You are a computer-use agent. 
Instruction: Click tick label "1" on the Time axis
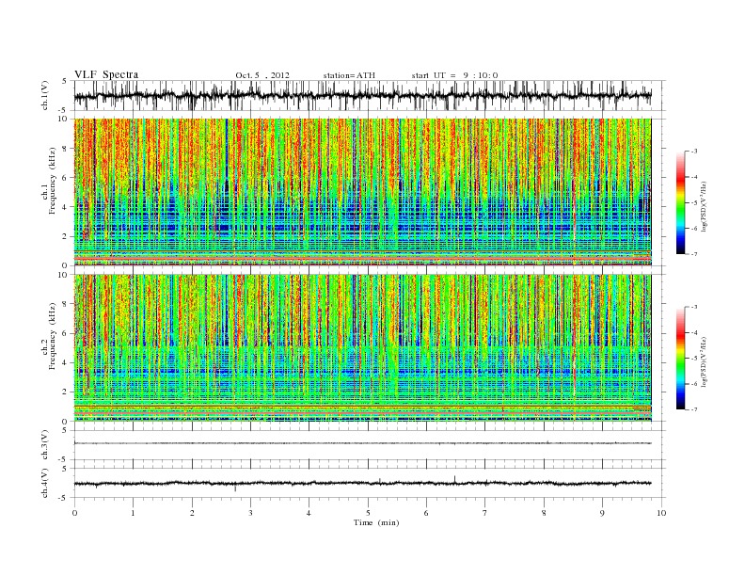[x=133, y=513]
